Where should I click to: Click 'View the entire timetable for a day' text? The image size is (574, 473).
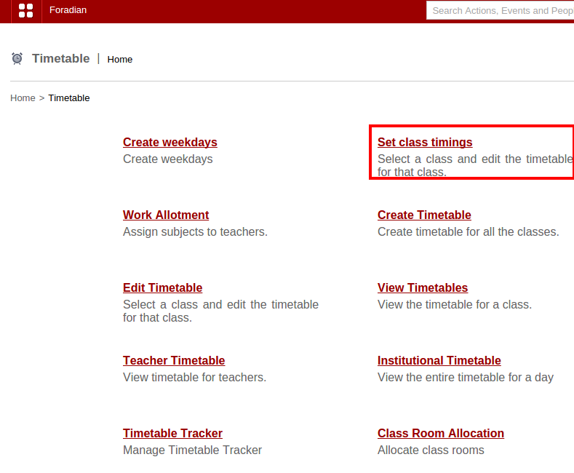click(465, 377)
